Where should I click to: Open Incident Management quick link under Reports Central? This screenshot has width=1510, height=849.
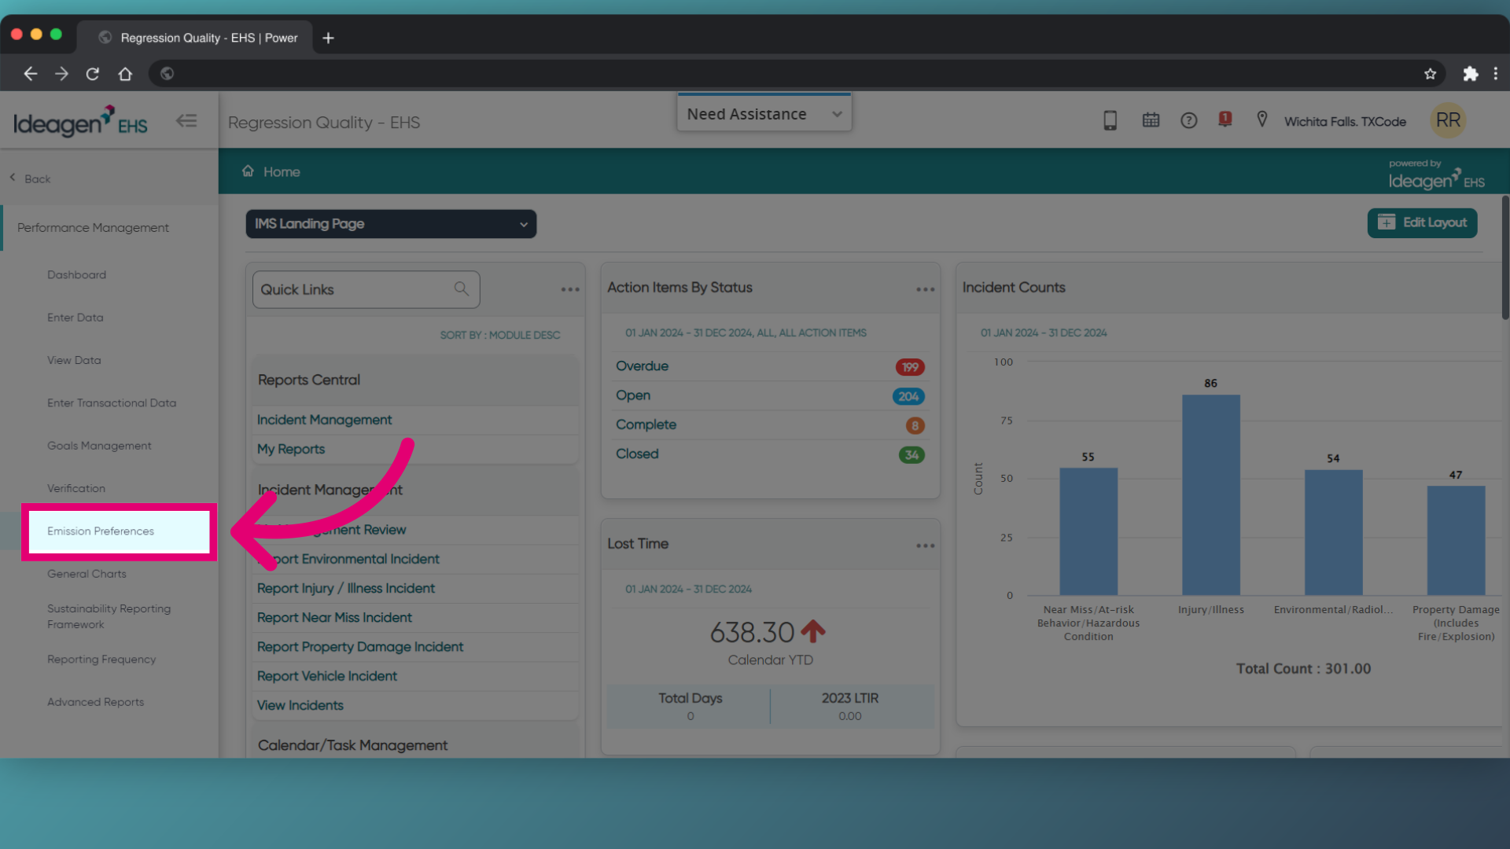(324, 420)
